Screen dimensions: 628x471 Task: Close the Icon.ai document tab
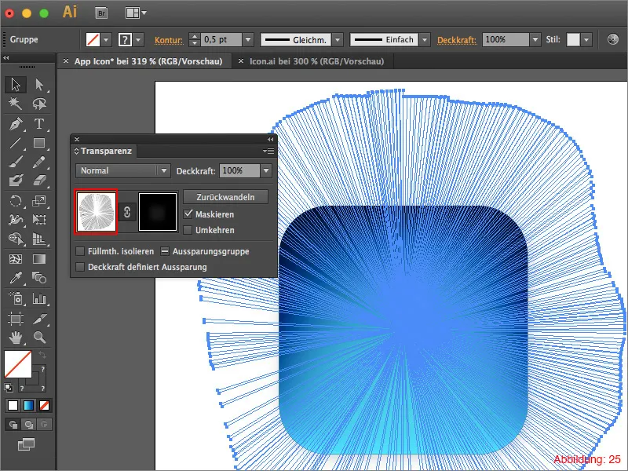241,61
